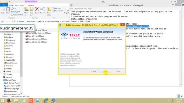Open Notepad's Edit menu
This screenshot has height=103, width=184.
[x=75, y=9]
